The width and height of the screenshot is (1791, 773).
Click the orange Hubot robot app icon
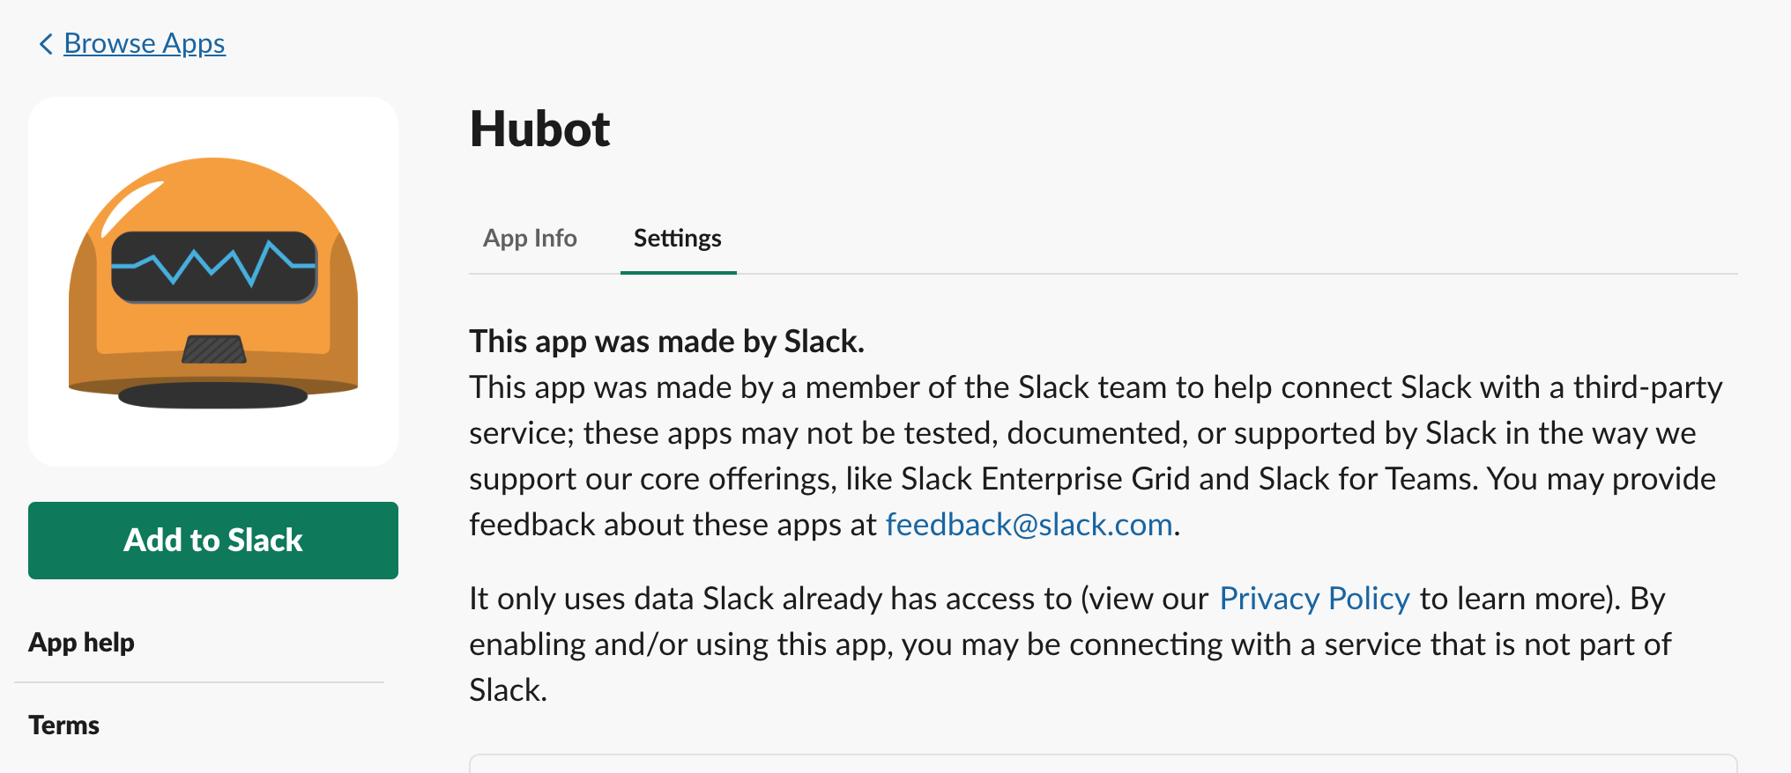click(213, 282)
